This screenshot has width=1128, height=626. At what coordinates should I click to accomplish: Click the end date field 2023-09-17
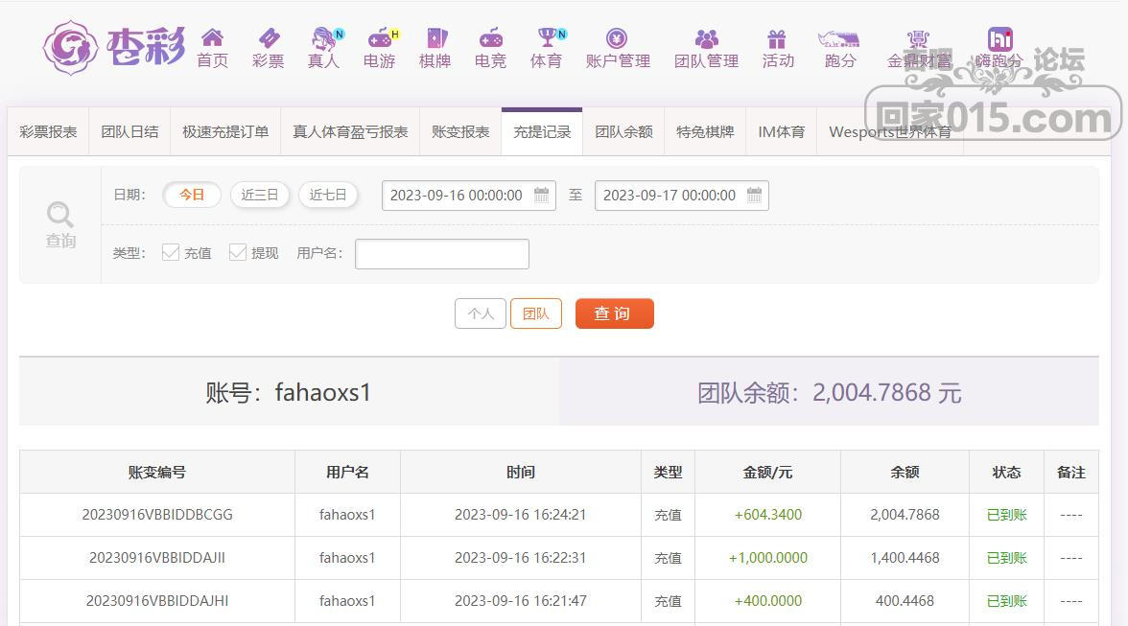pos(682,196)
